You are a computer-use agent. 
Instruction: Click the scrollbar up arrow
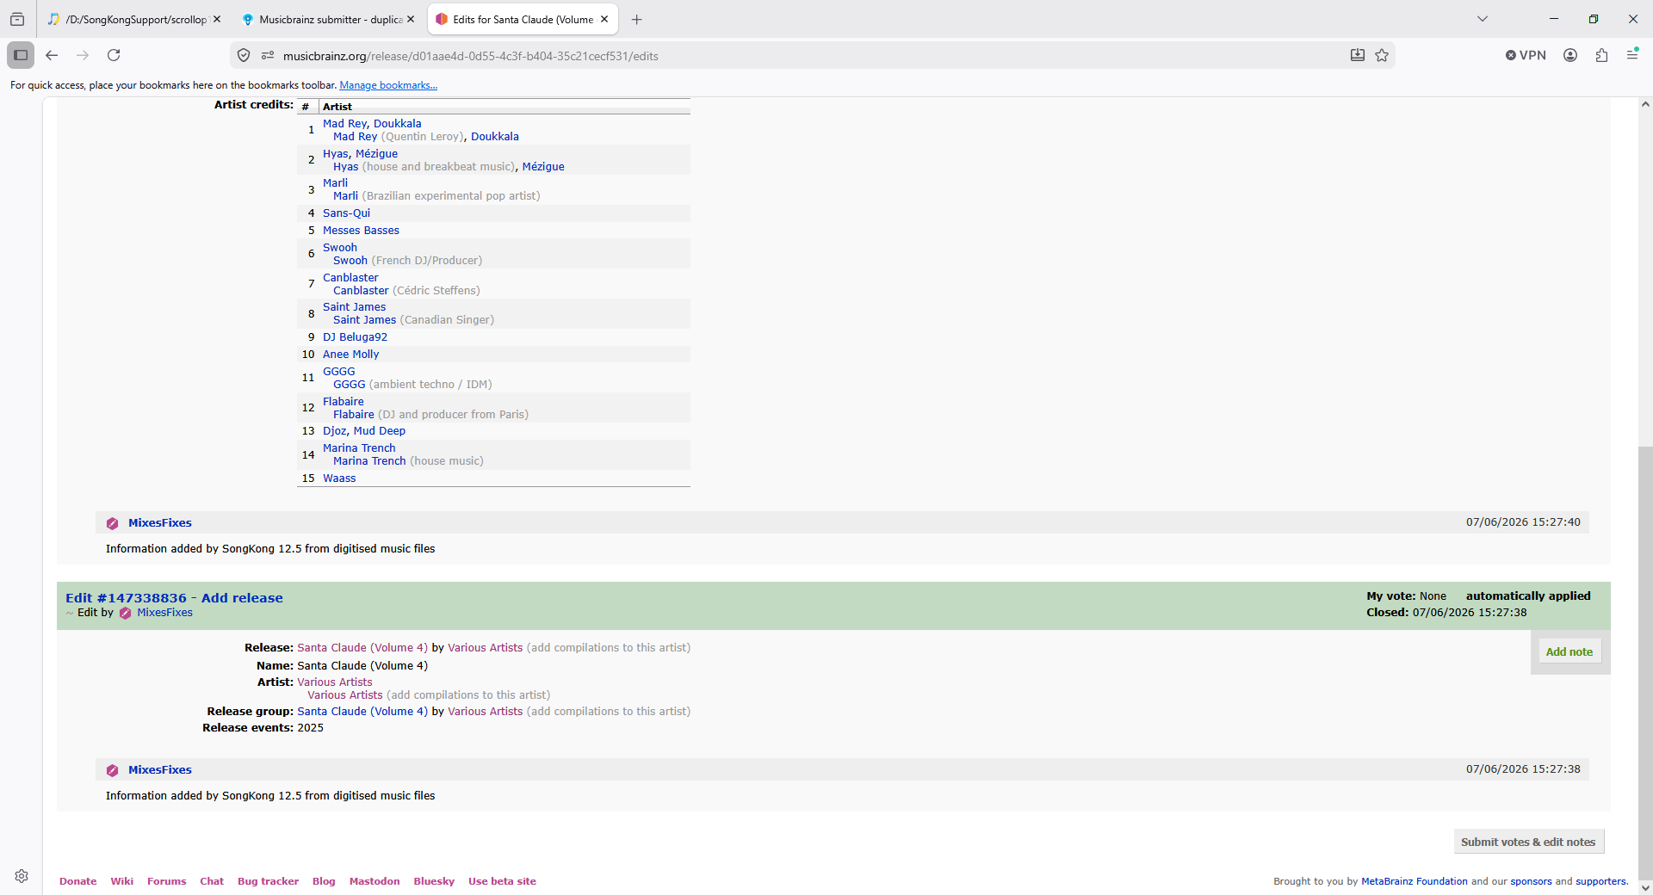click(x=1645, y=105)
